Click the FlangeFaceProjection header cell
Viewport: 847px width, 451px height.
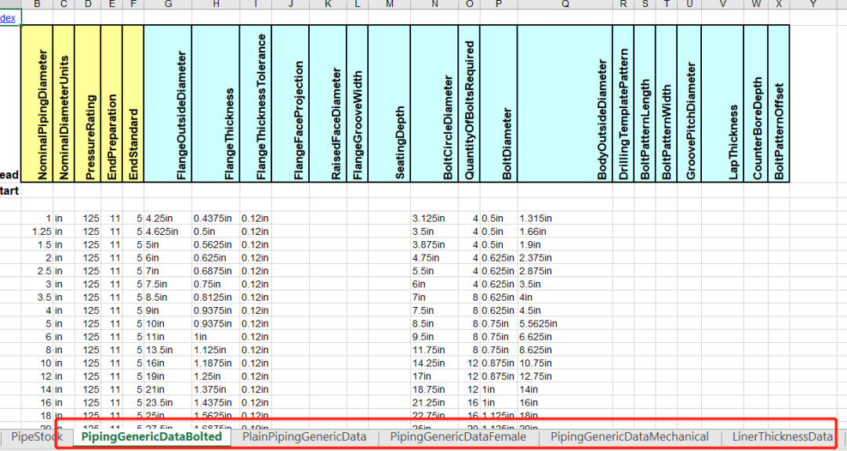289,103
